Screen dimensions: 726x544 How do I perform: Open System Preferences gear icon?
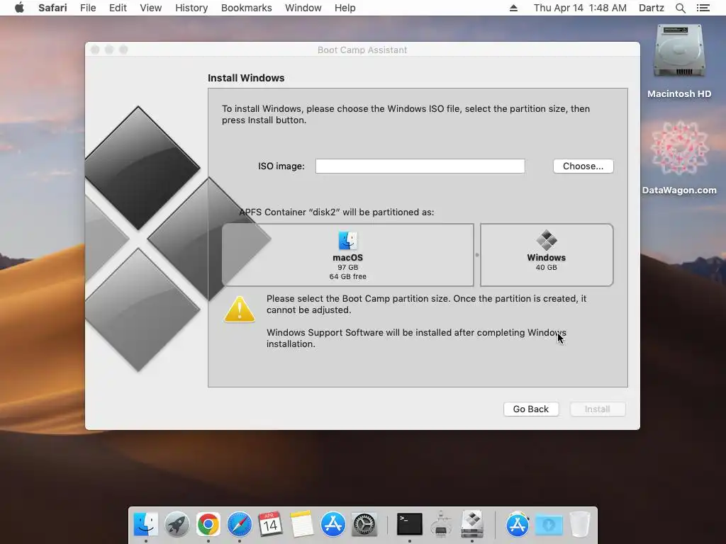coord(364,525)
